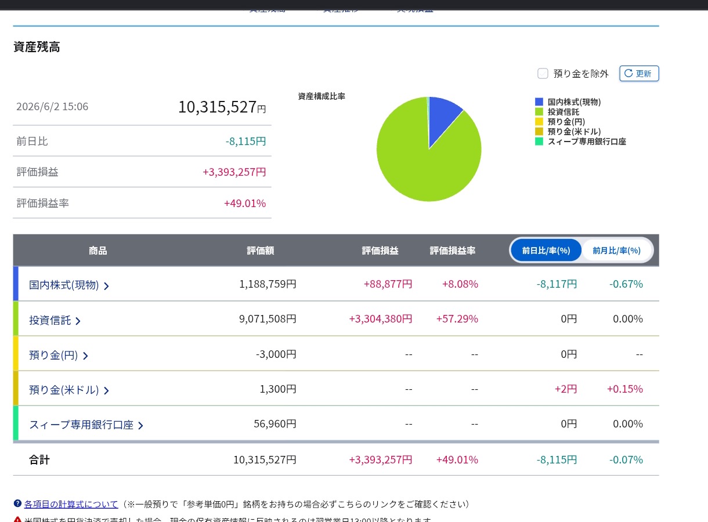Image resolution: width=708 pixels, height=522 pixels.
Task: Open the スイープ専用銀行口座 row link
Action: point(81,425)
